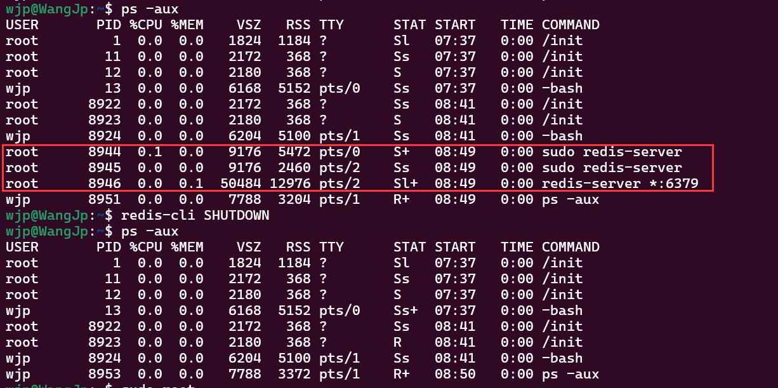
Task: Click the 'R+' STAT in the PID 8951 row
Action: pos(402,199)
